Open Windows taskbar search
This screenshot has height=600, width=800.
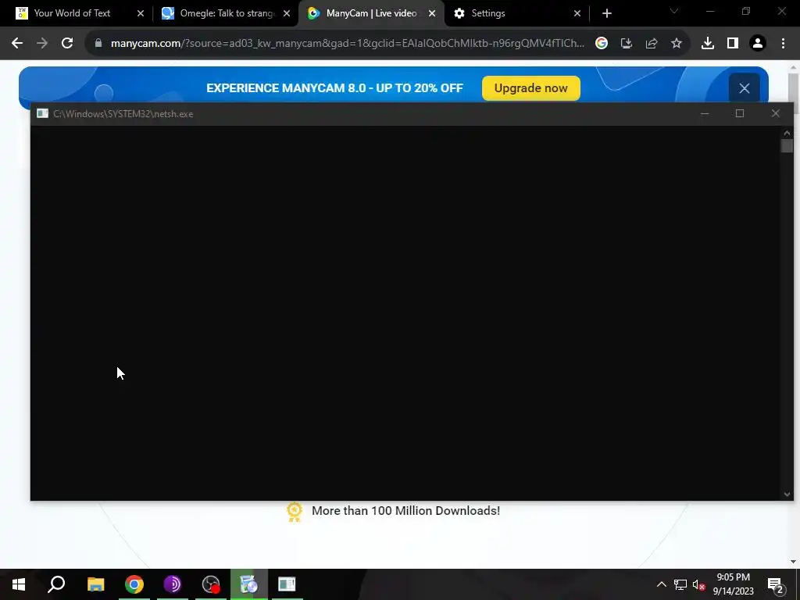(x=56, y=584)
